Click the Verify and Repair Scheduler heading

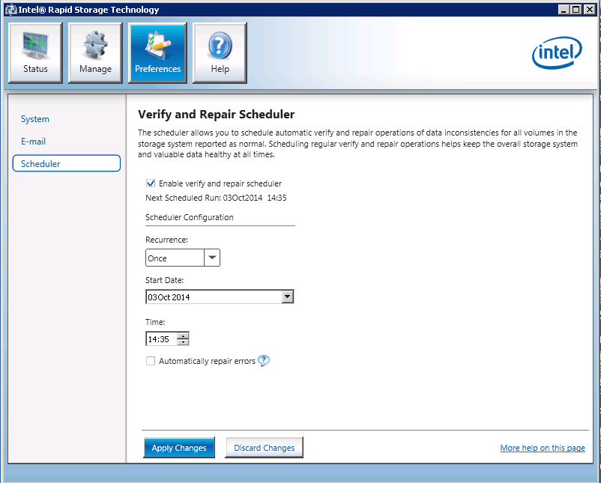[216, 114]
